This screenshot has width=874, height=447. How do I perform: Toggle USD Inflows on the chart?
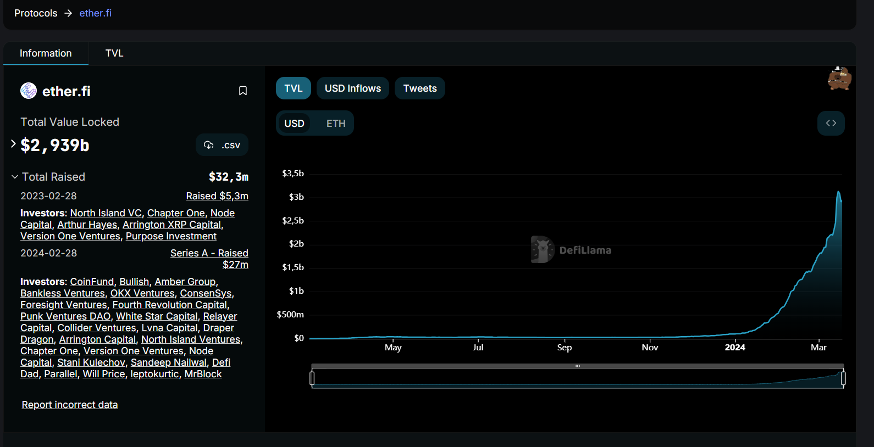click(353, 88)
